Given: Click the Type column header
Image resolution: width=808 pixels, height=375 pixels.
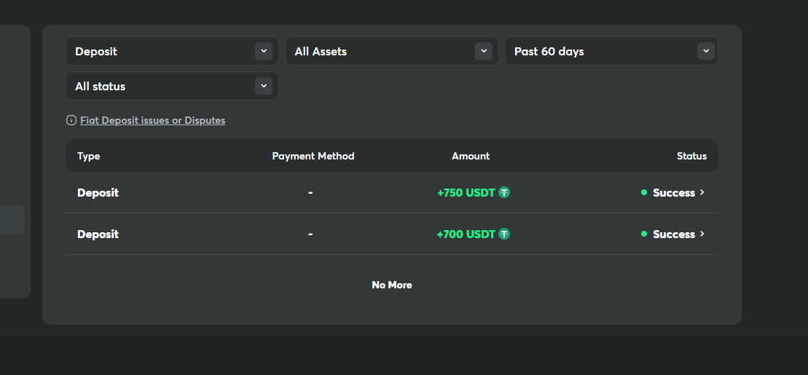Looking at the screenshot, I should point(89,156).
